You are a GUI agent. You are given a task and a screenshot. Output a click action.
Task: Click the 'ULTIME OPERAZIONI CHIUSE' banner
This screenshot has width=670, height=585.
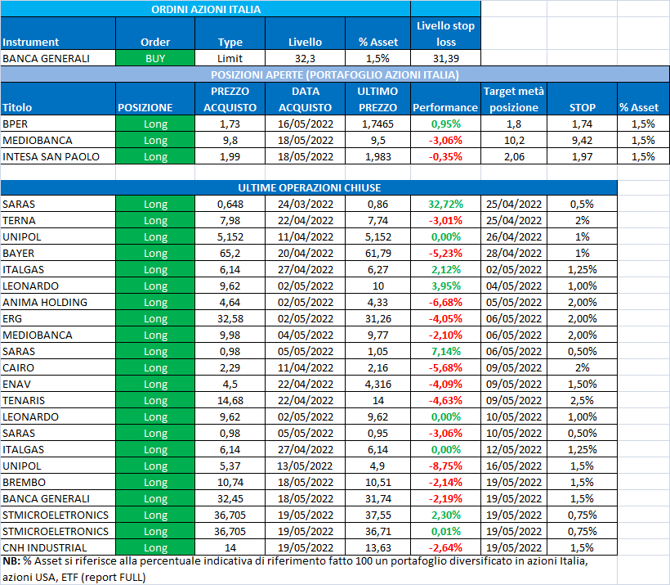pyautogui.click(x=309, y=187)
